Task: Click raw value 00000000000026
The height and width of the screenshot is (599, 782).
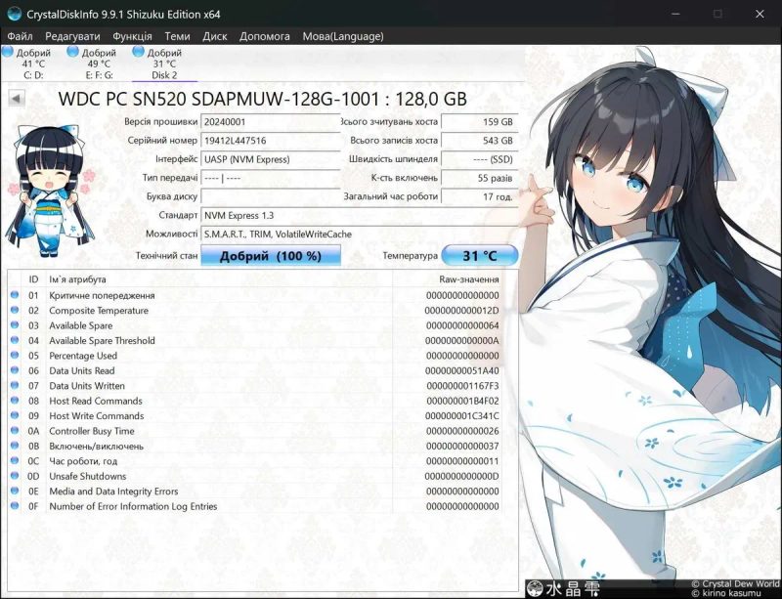Action: (462, 431)
